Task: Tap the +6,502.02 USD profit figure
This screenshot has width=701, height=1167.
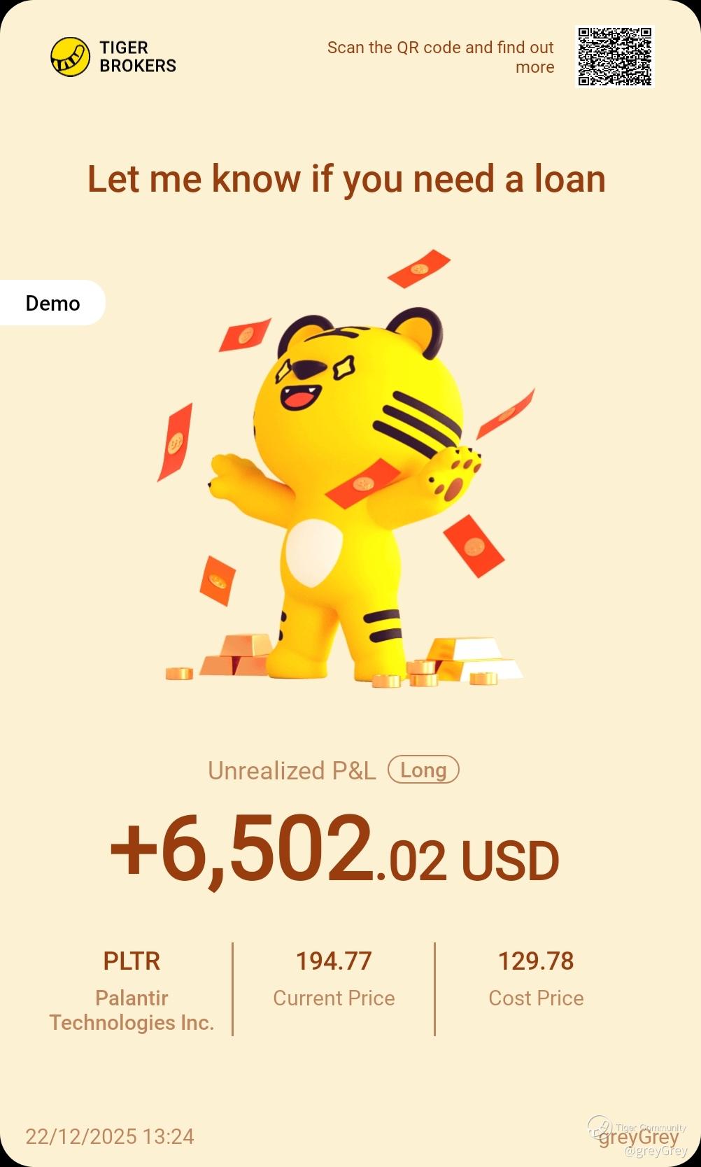Action: click(x=334, y=851)
